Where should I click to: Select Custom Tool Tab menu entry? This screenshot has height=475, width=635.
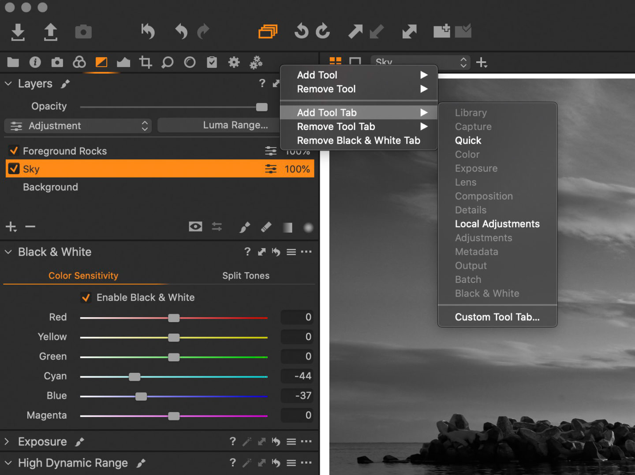tap(497, 317)
